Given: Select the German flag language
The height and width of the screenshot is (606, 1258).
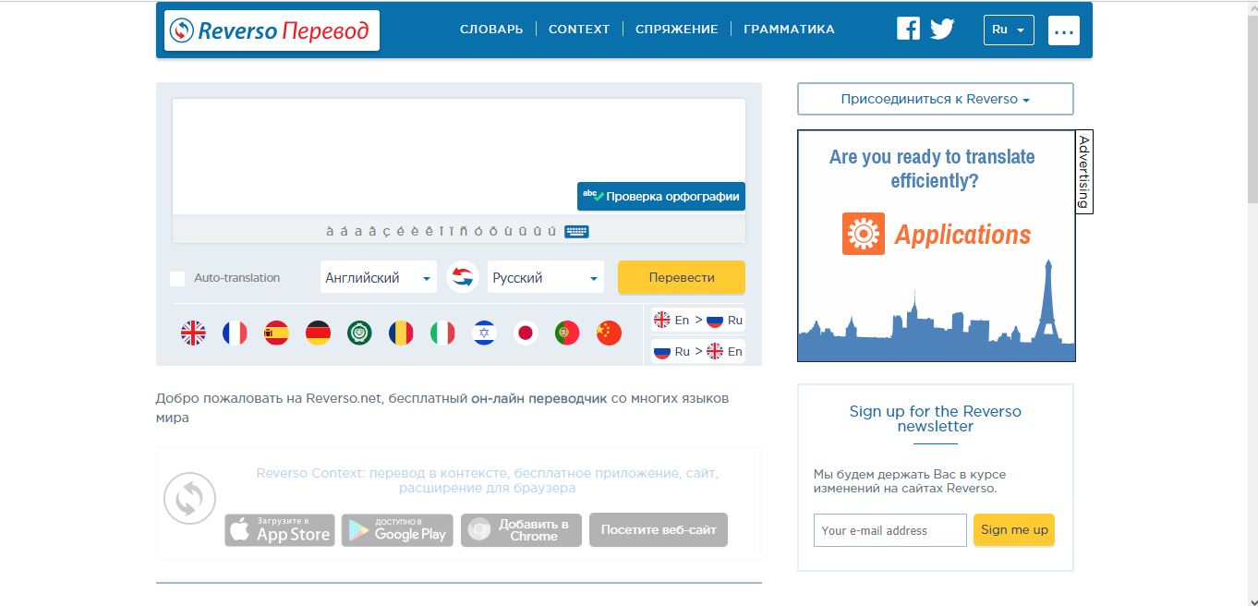Looking at the screenshot, I should (x=318, y=333).
